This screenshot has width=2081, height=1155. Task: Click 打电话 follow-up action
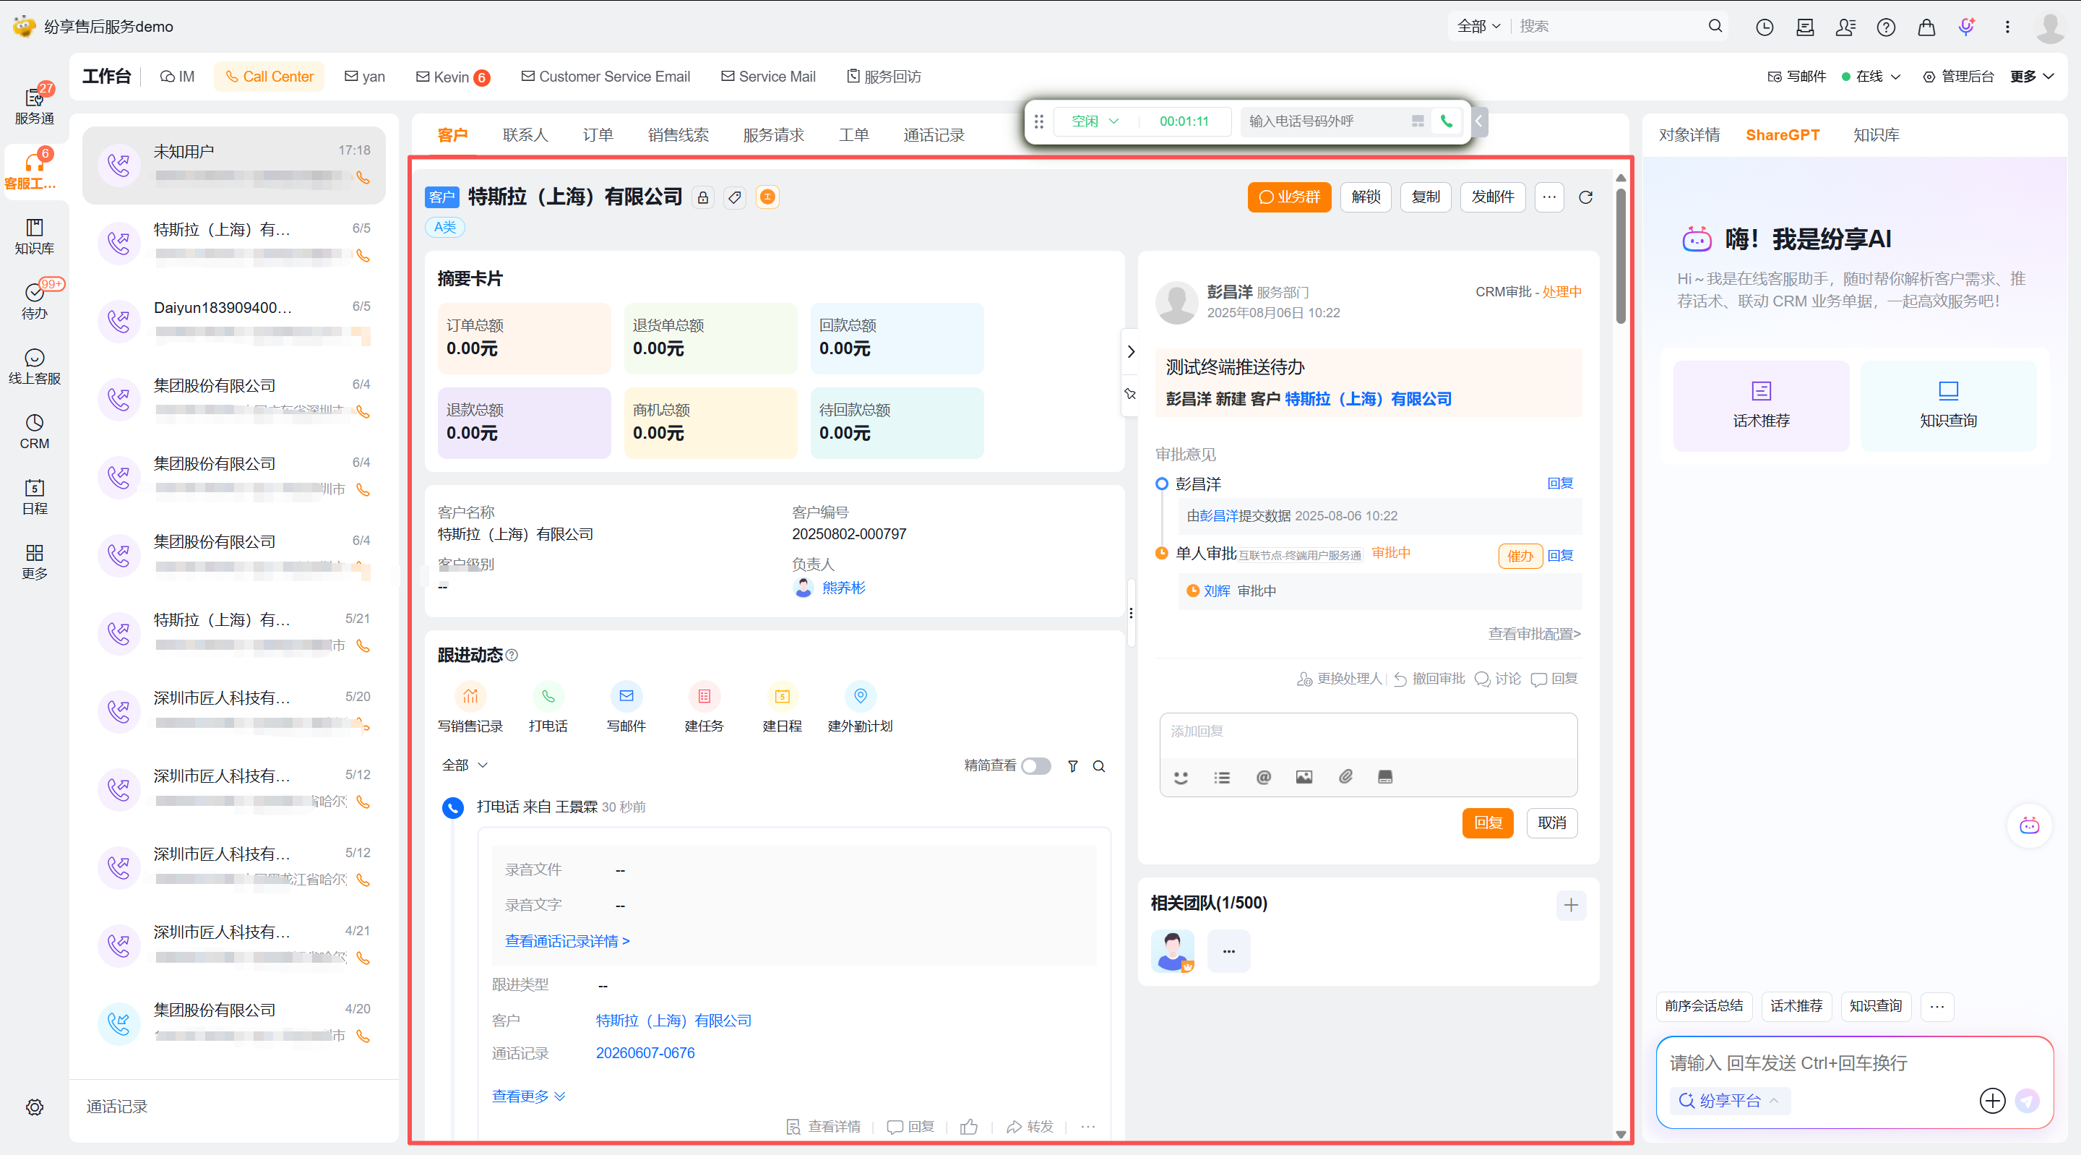coord(548,707)
